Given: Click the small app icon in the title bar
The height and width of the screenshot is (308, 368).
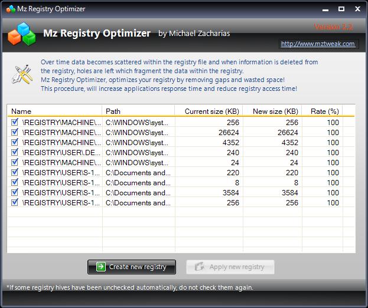Looking at the screenshot, I should (x=11, y=9).
